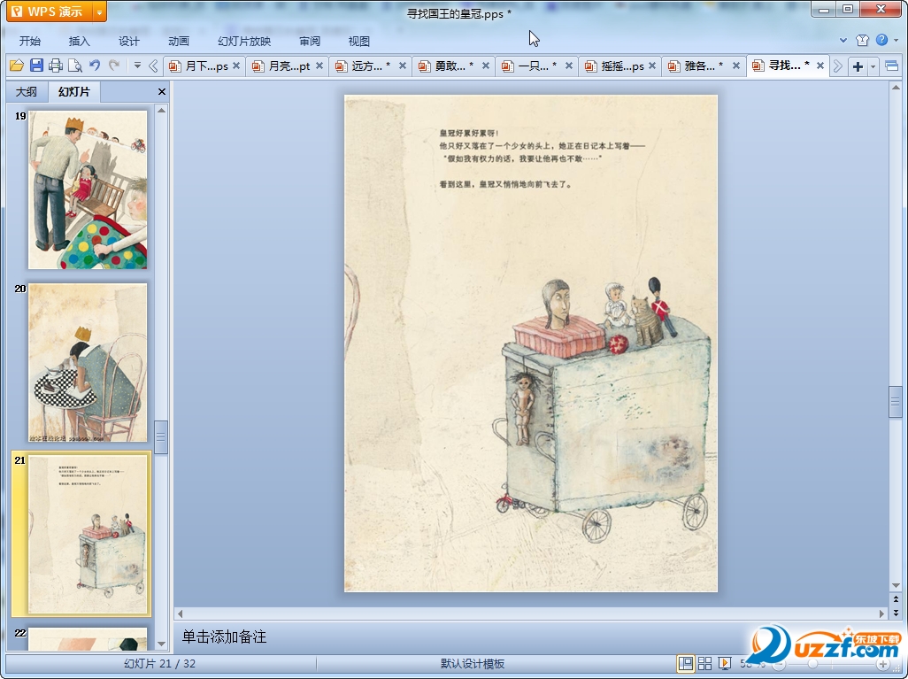Open the 动画 ribbon tab
908x679 pixels.
click(x=179, y=41)
